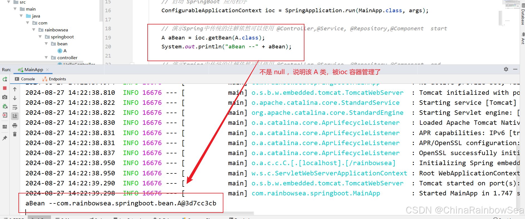
Task: Pin the Run tab with pin icon
Action: [5, 138]
